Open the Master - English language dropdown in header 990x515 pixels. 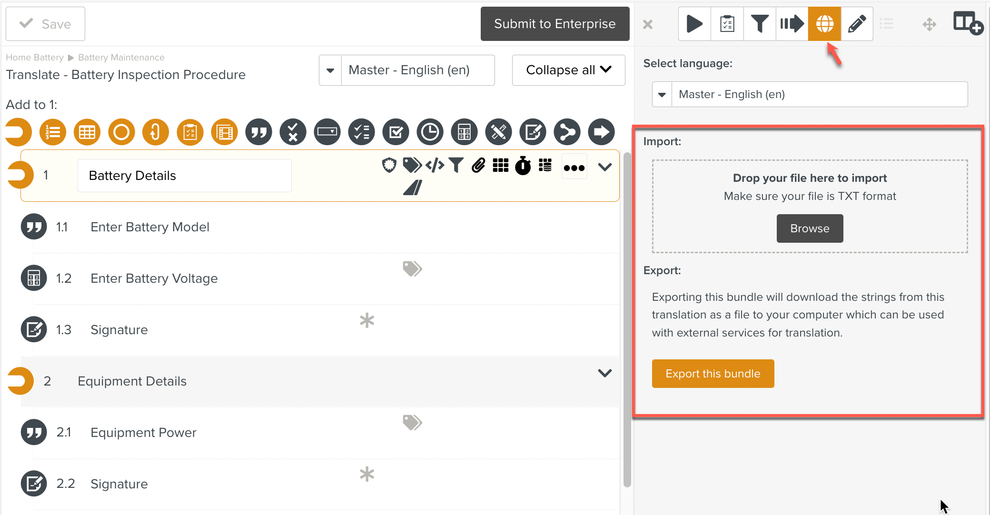(x=330, y=70)
